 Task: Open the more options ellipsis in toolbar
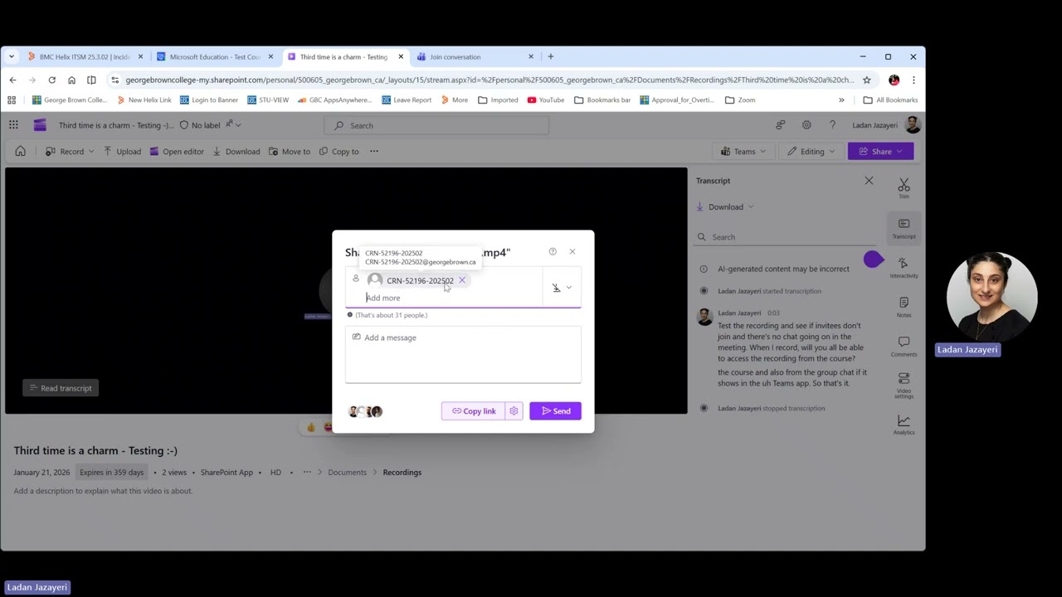point(374,151)
